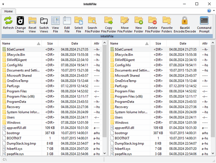Screen dimensions: 216x163
Task: Click the Reset View icon
Action: click(x=32, y=21)
